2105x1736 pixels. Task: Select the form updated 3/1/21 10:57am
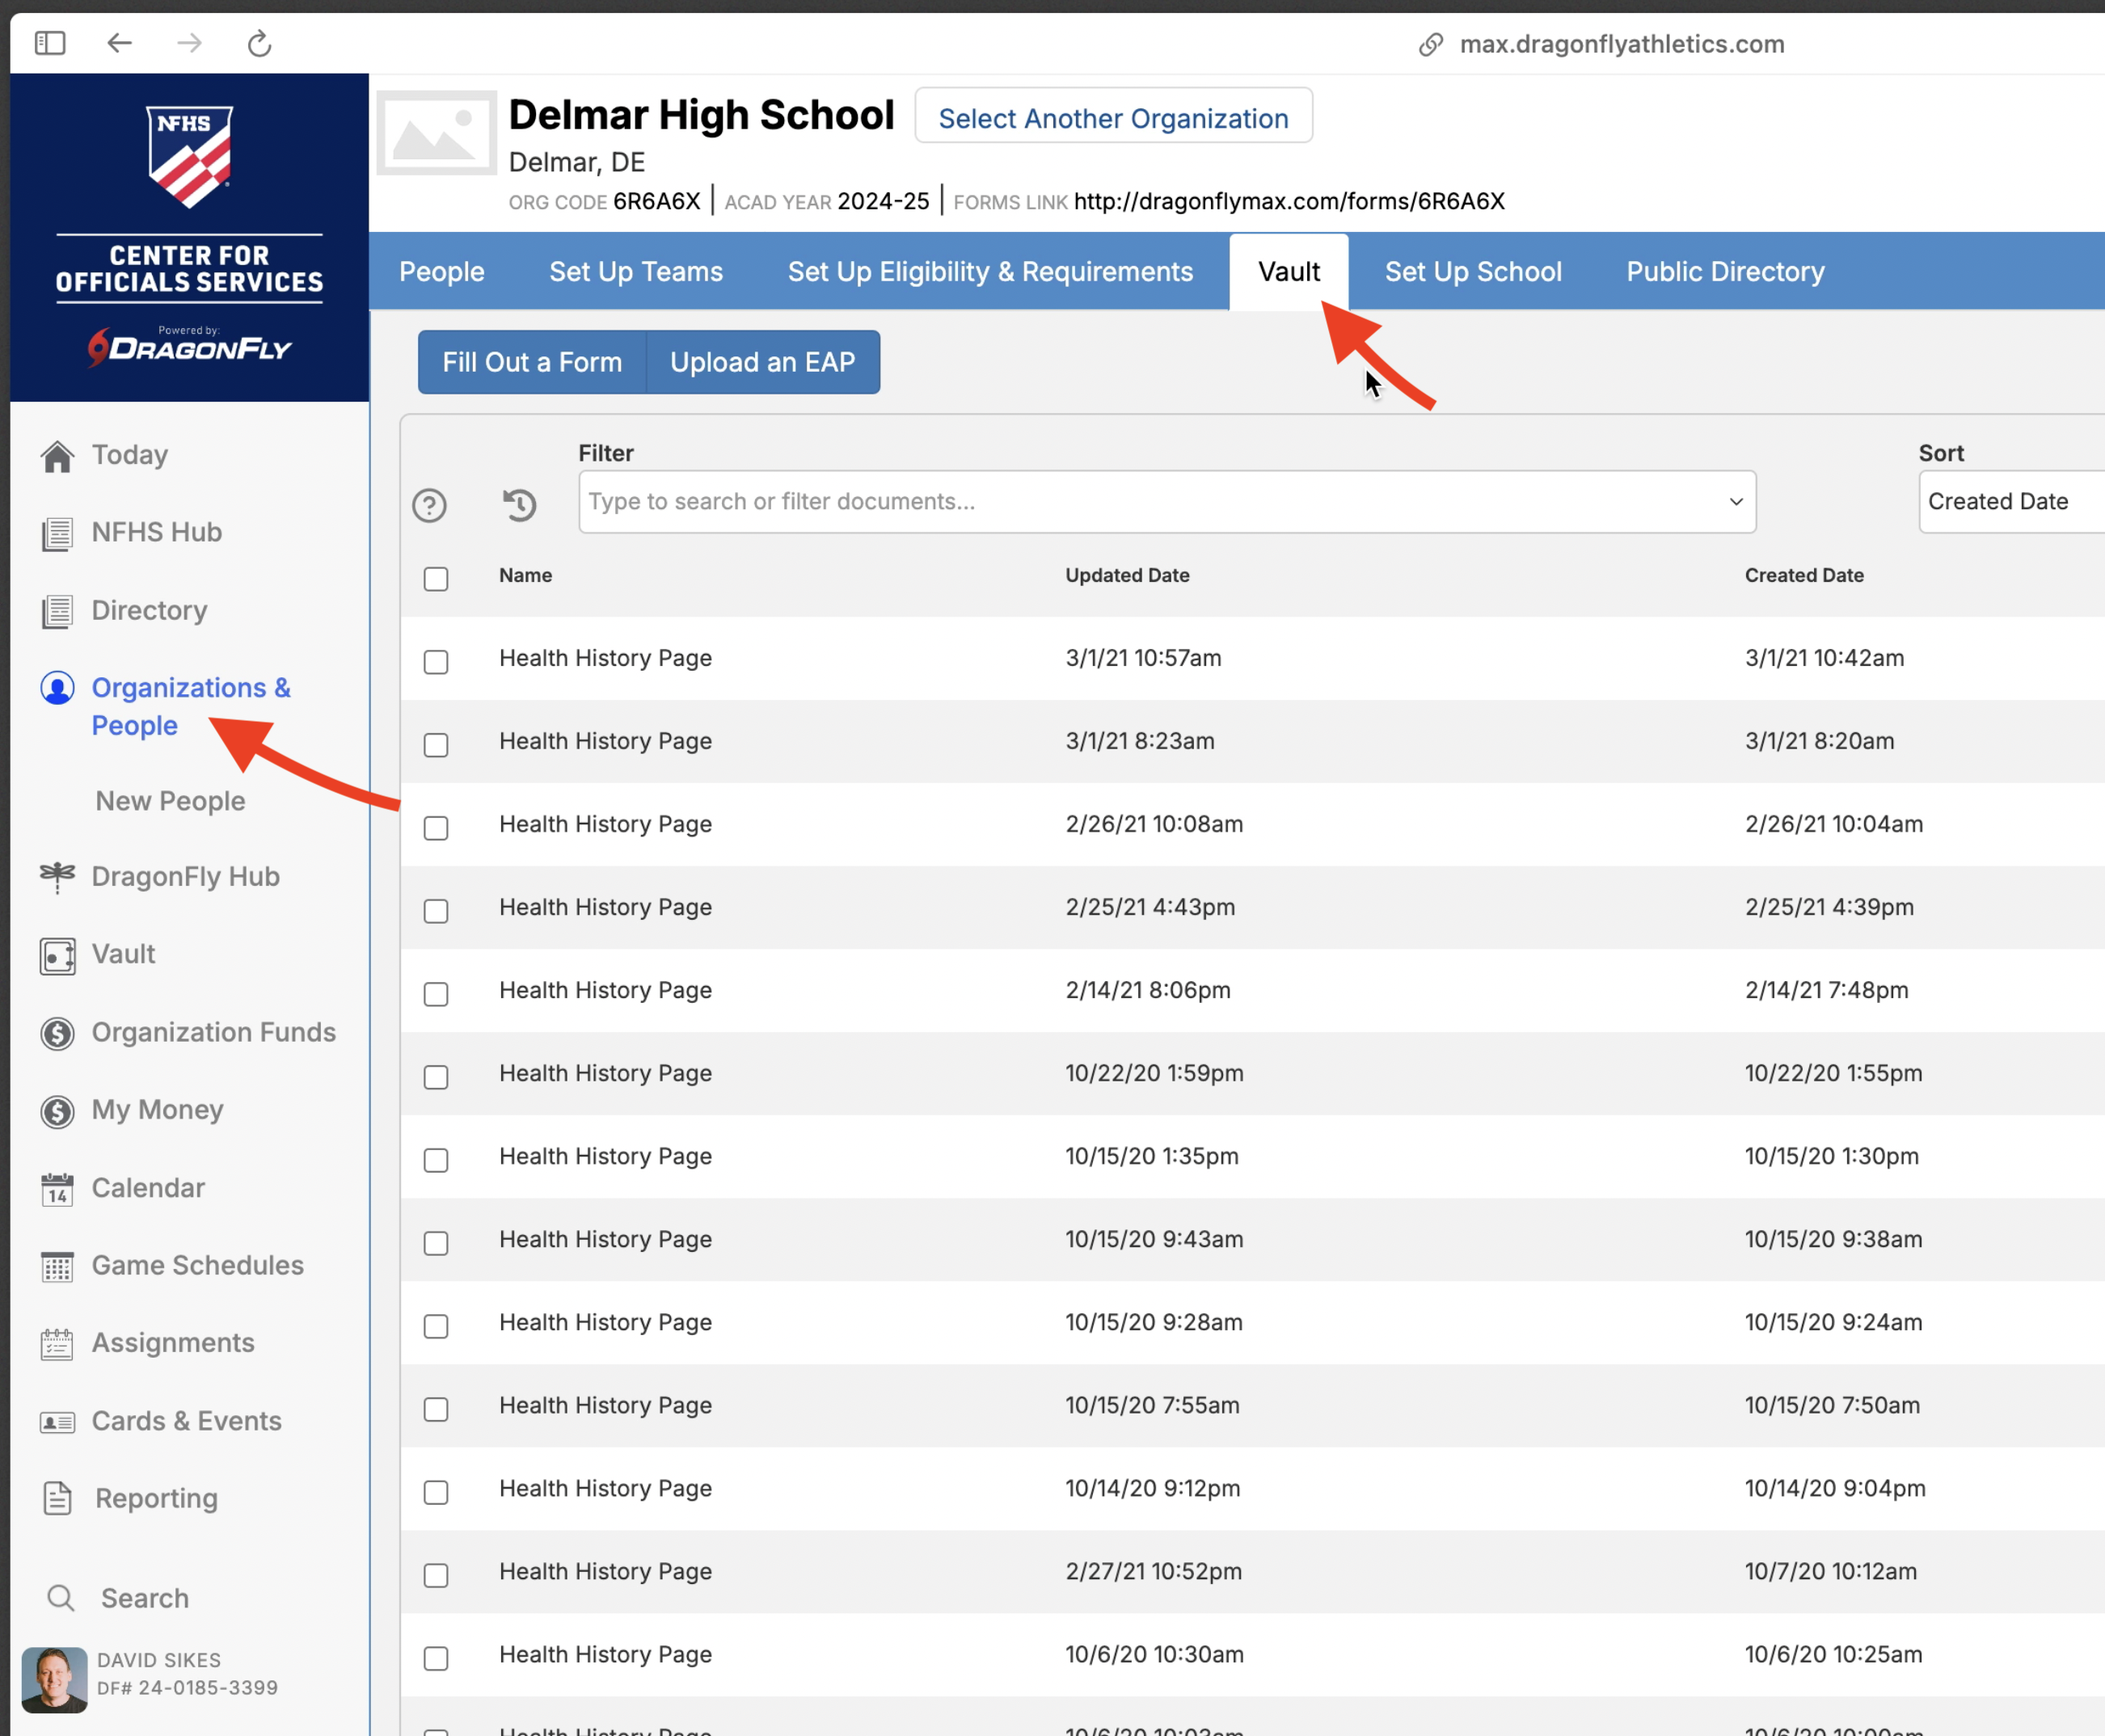[436, 662]
